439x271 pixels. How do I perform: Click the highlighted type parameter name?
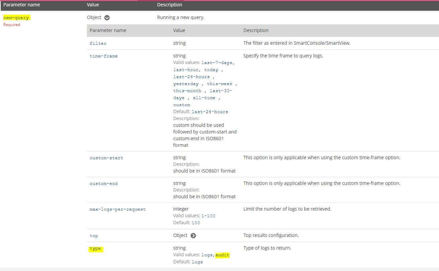96,249
